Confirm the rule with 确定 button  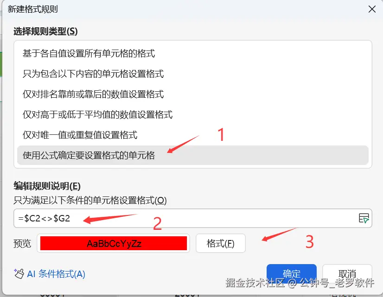[291, 273]
